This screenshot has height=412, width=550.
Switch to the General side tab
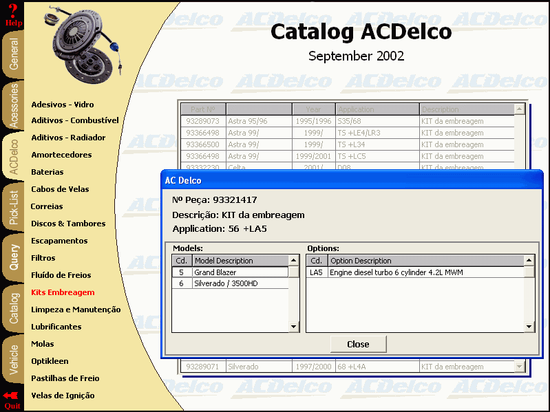pos(13,54)
